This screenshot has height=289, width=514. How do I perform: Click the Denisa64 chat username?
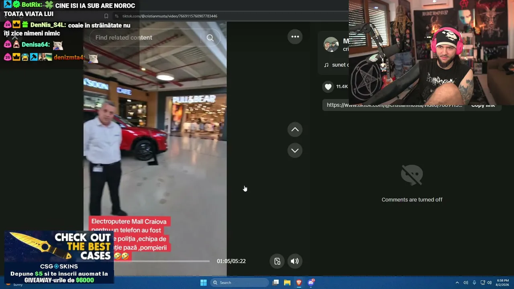click(36, 45)
